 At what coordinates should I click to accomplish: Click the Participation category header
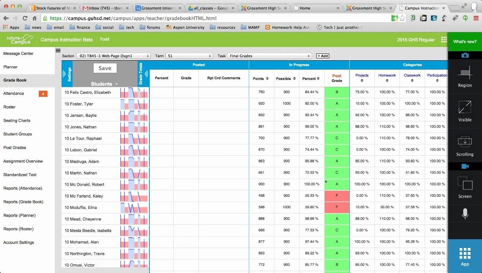coord(437,75)
